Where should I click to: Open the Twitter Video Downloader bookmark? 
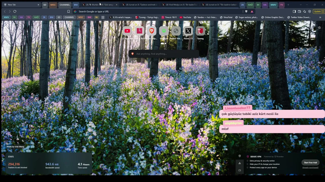coord(299,17)
